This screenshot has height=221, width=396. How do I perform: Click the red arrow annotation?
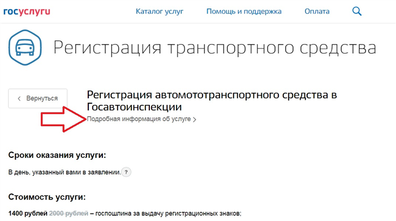point(63,120)
